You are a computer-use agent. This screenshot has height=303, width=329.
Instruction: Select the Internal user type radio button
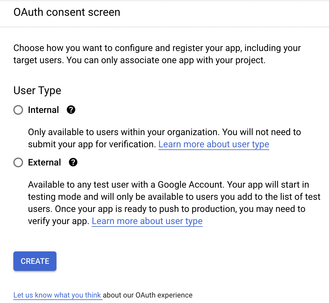pos(18,110)
